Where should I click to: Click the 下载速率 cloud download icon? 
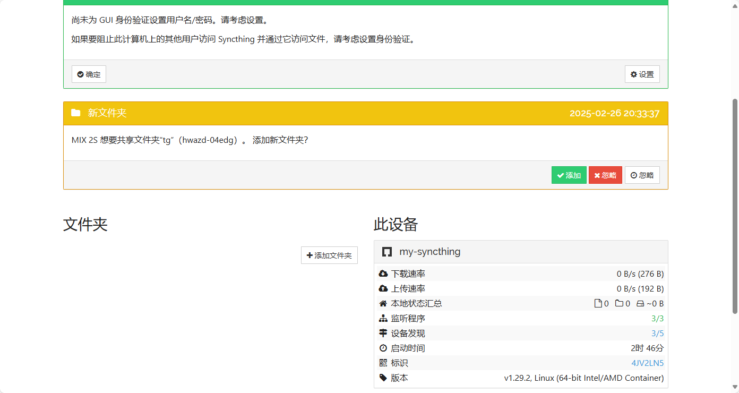(x=383, y=274)
